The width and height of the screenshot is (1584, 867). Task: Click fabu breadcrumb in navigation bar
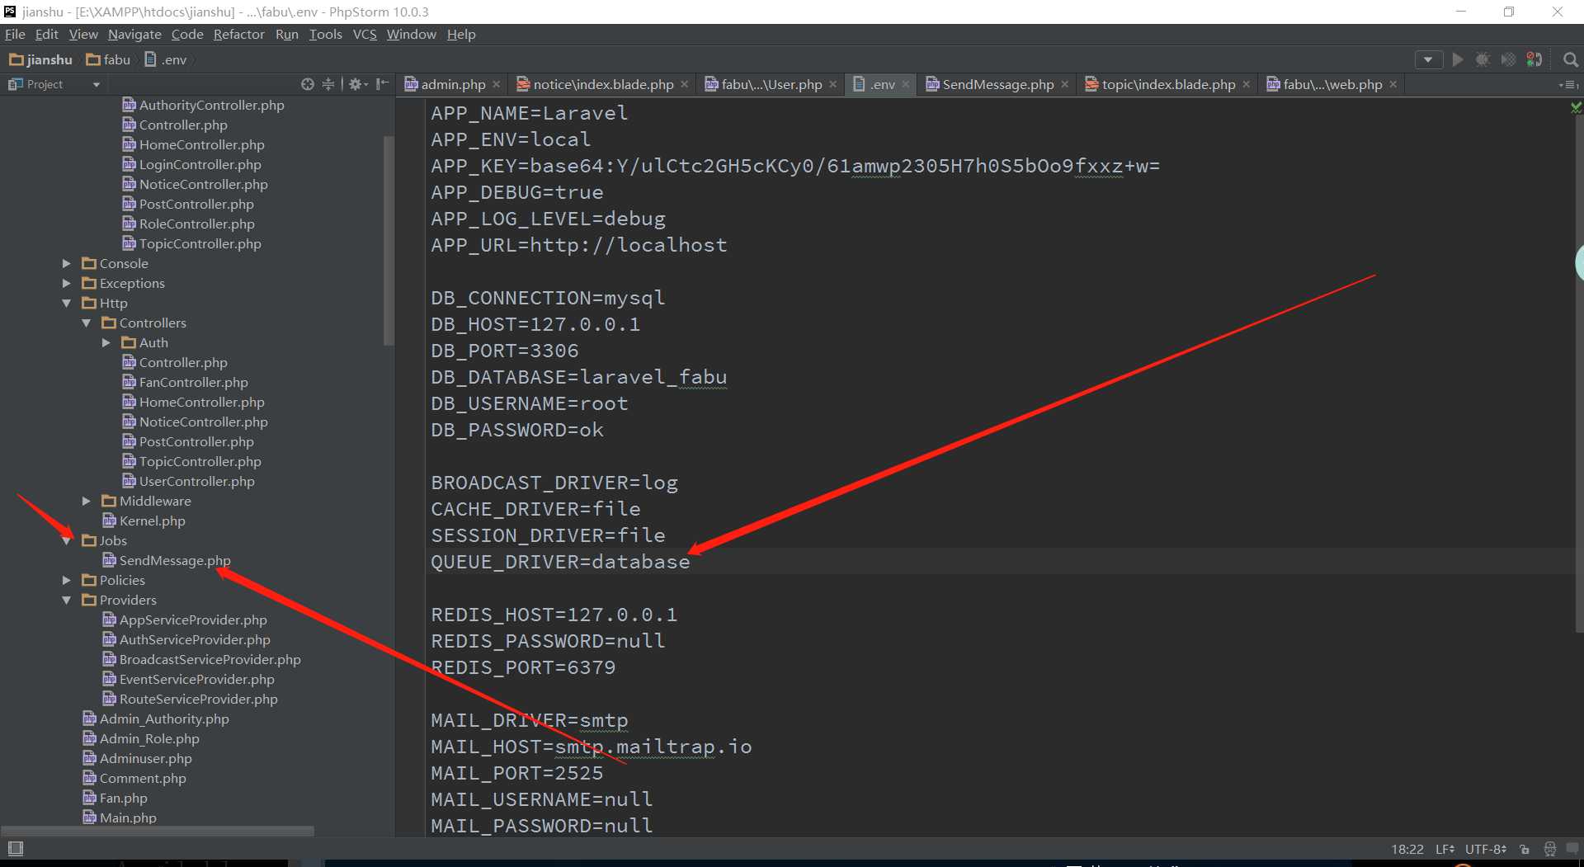[x=108, y=59]
